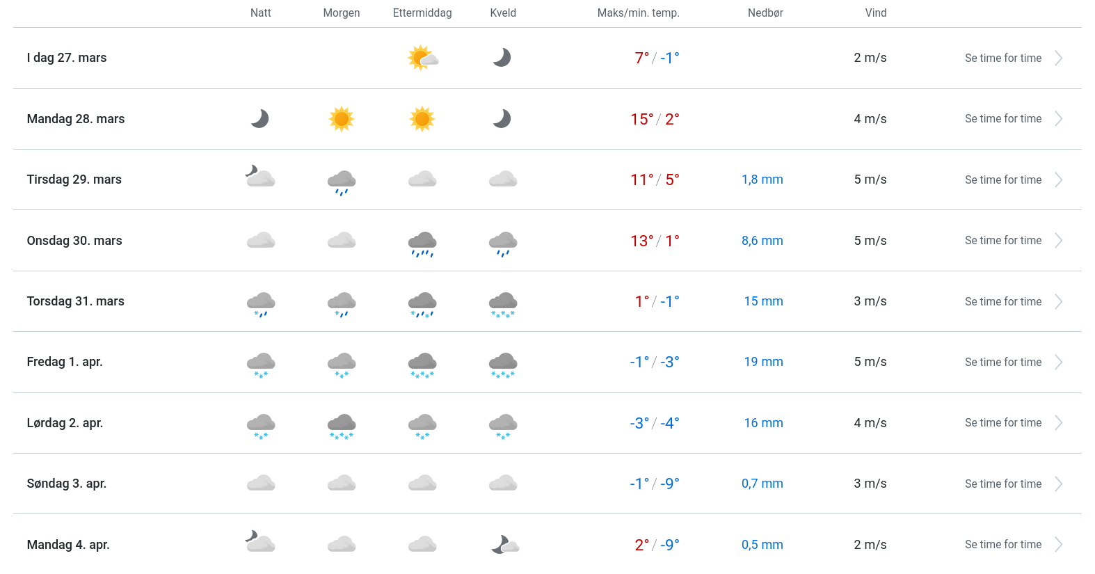Open 'Se time for time' for Tirsdag 29. mars

(x=1002, y=180)
